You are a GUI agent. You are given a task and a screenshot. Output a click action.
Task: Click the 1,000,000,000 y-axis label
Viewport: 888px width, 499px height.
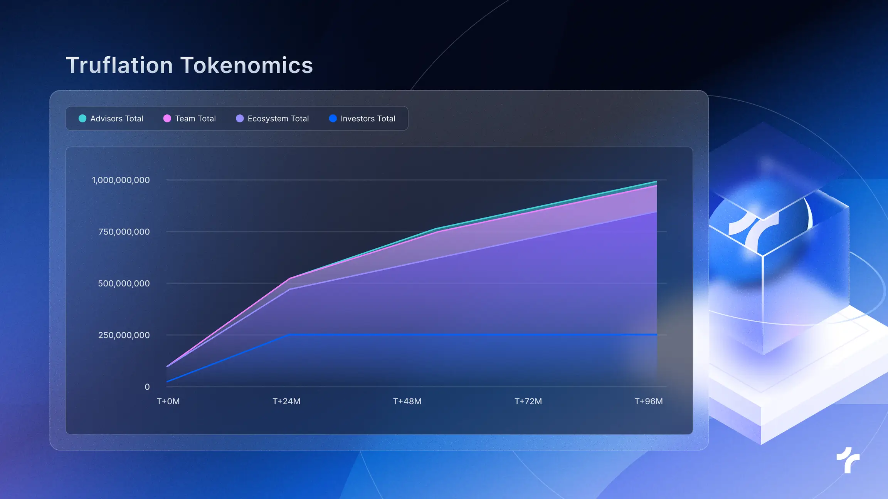pos(121,180)
